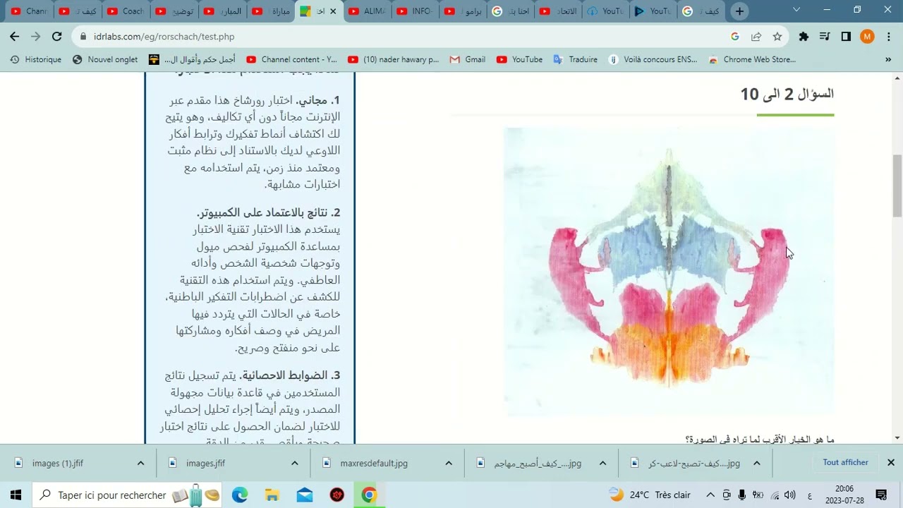Share this page icon in address bar
Viewport: 903px width, 508px height.
click(x=756, y=37)
